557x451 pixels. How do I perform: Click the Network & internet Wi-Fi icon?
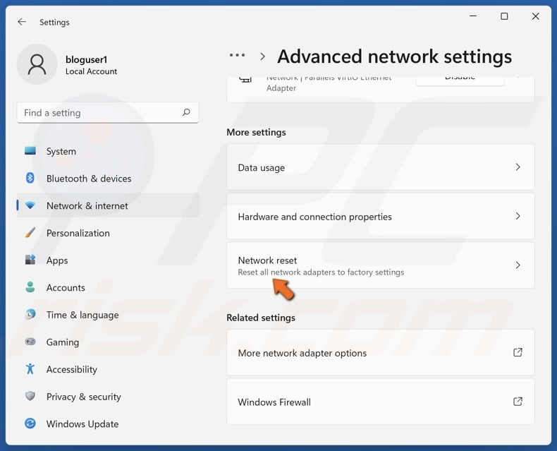point(30,205)
